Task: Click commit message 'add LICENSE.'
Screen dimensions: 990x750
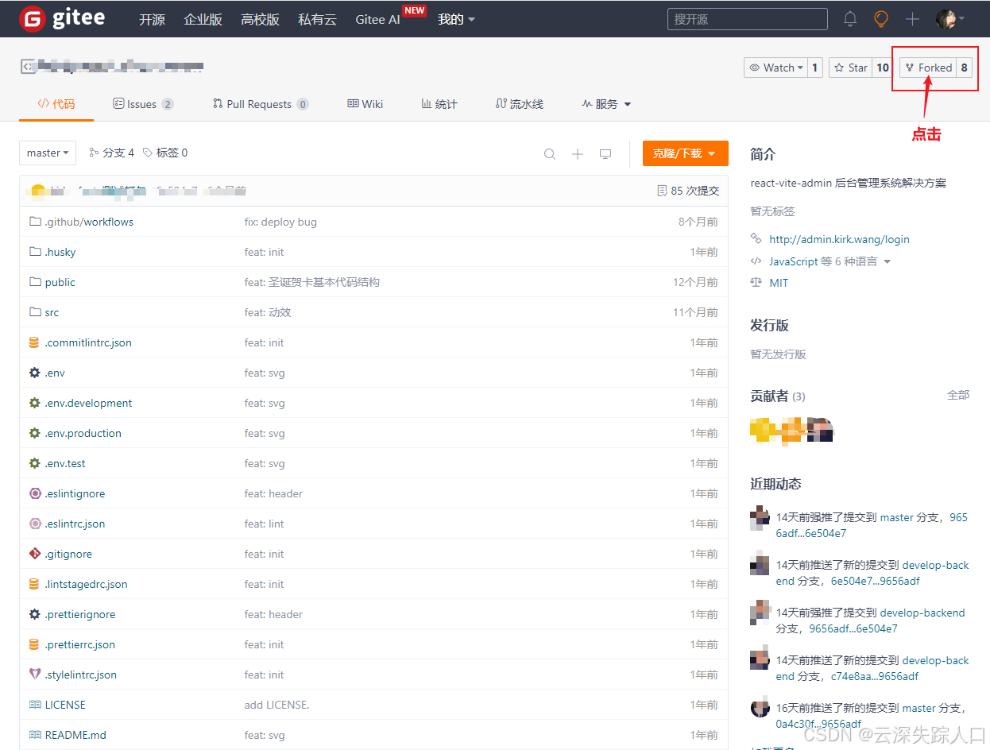Action: click(x=277, y=705)
